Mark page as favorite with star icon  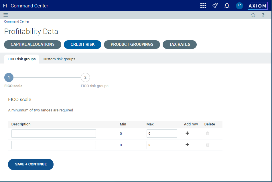(x=253, y=15)
